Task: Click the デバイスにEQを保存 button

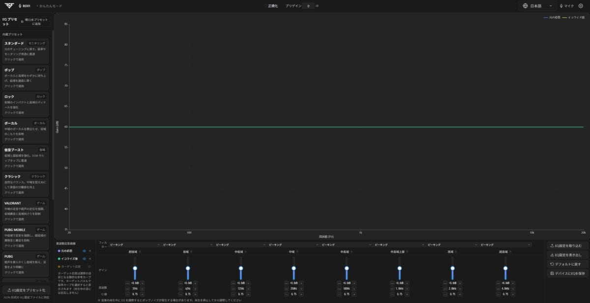Action: 567,273
